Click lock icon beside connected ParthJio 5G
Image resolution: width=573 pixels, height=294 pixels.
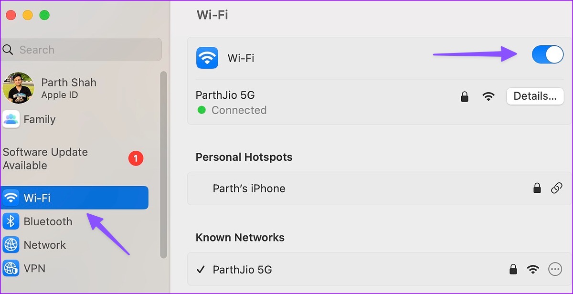[x=464, y=97]
